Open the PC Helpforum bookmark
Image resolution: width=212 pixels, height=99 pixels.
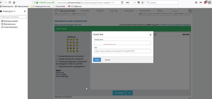point(75,6)
